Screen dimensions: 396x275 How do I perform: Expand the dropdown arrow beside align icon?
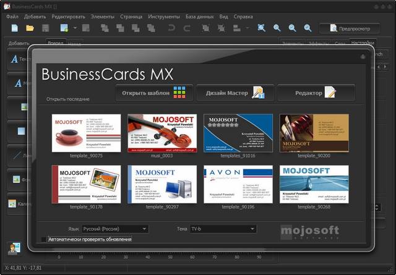(x=247, y=28)
